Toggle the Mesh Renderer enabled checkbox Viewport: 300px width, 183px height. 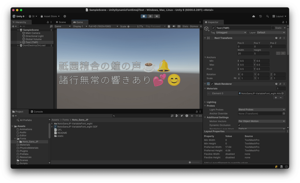pos(212,84)
